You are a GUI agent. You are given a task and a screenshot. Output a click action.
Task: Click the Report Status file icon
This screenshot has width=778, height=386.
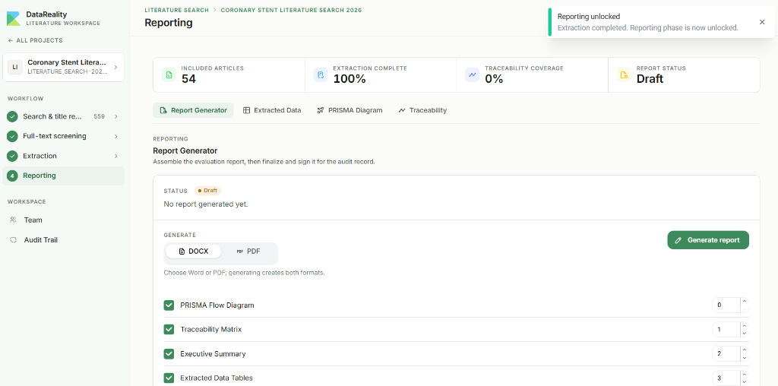(x=625, y=75)
